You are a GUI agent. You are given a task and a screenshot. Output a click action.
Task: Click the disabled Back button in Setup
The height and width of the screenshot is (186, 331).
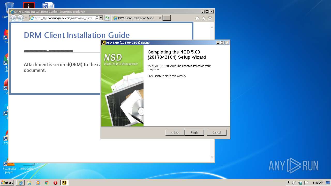pos(175,133)
